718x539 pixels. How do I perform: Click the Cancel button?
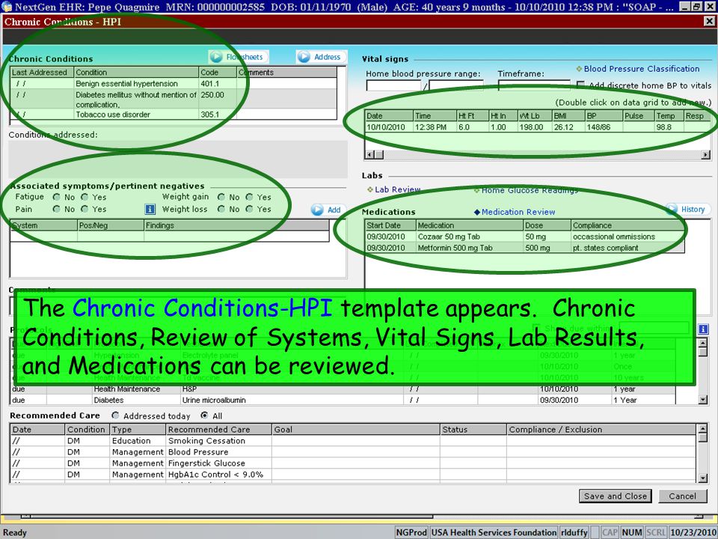click(682, 496)
